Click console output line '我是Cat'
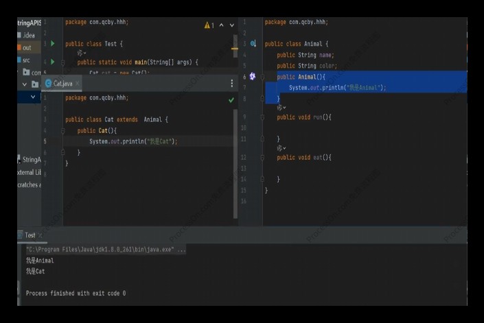The height and width of the screenshot is (323, 484). click(35, 271)
